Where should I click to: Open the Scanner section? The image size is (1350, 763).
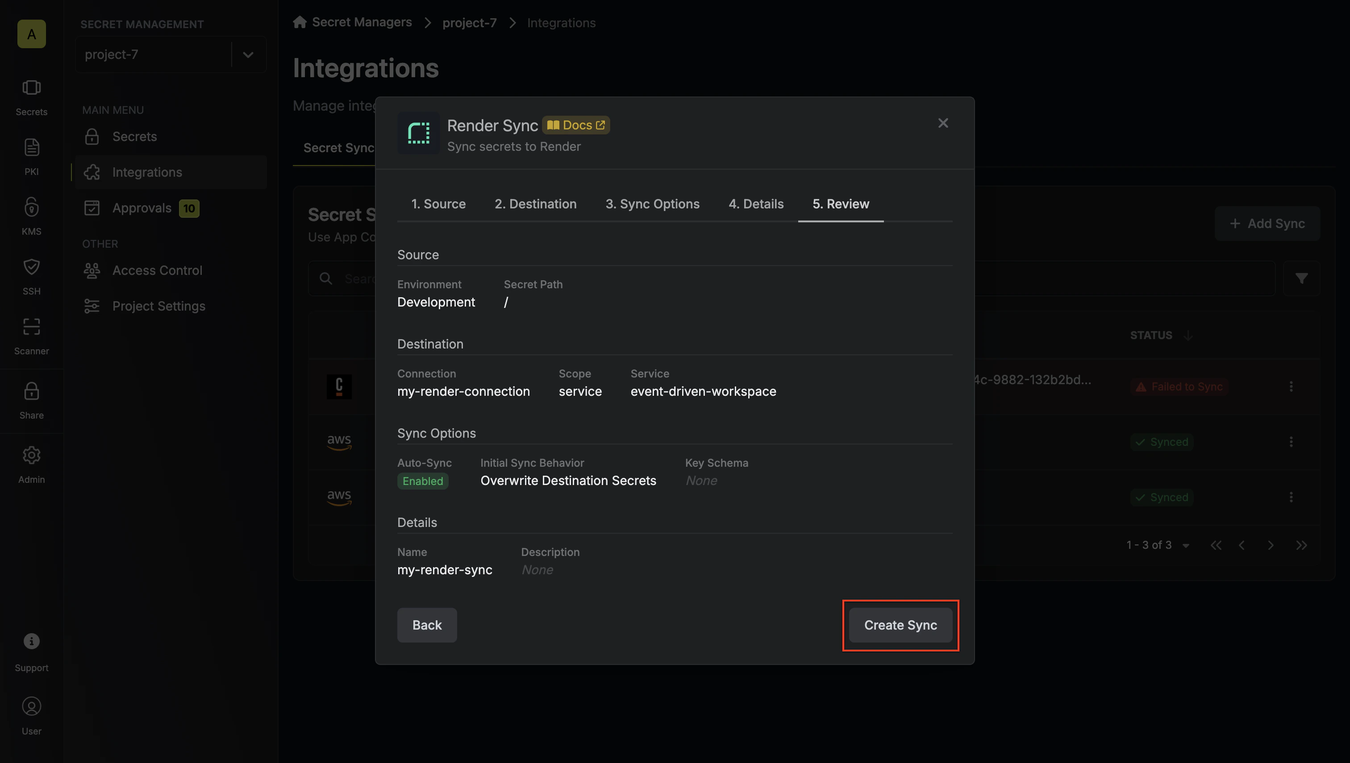click(31, 336)
